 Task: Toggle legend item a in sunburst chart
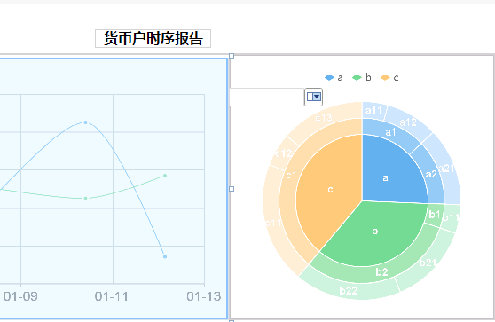[334, 78]
